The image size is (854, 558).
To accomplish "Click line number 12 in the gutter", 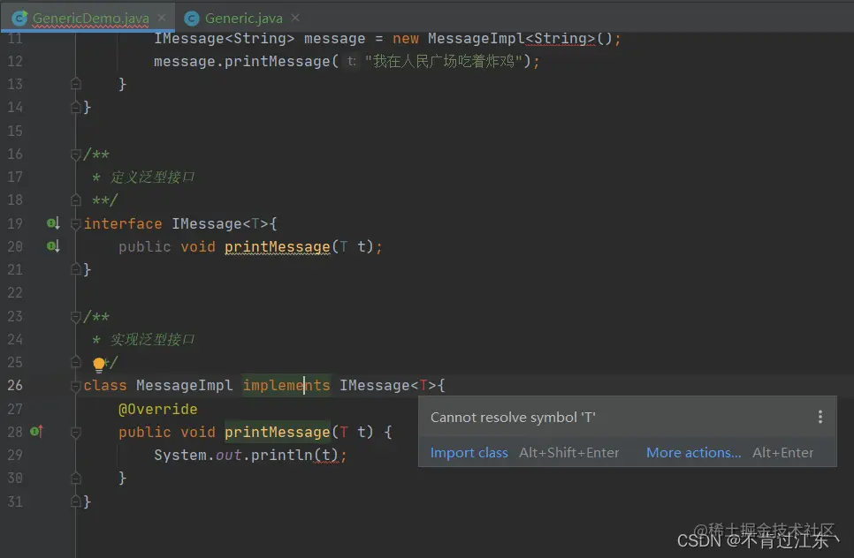I will (x=15, y=61).
